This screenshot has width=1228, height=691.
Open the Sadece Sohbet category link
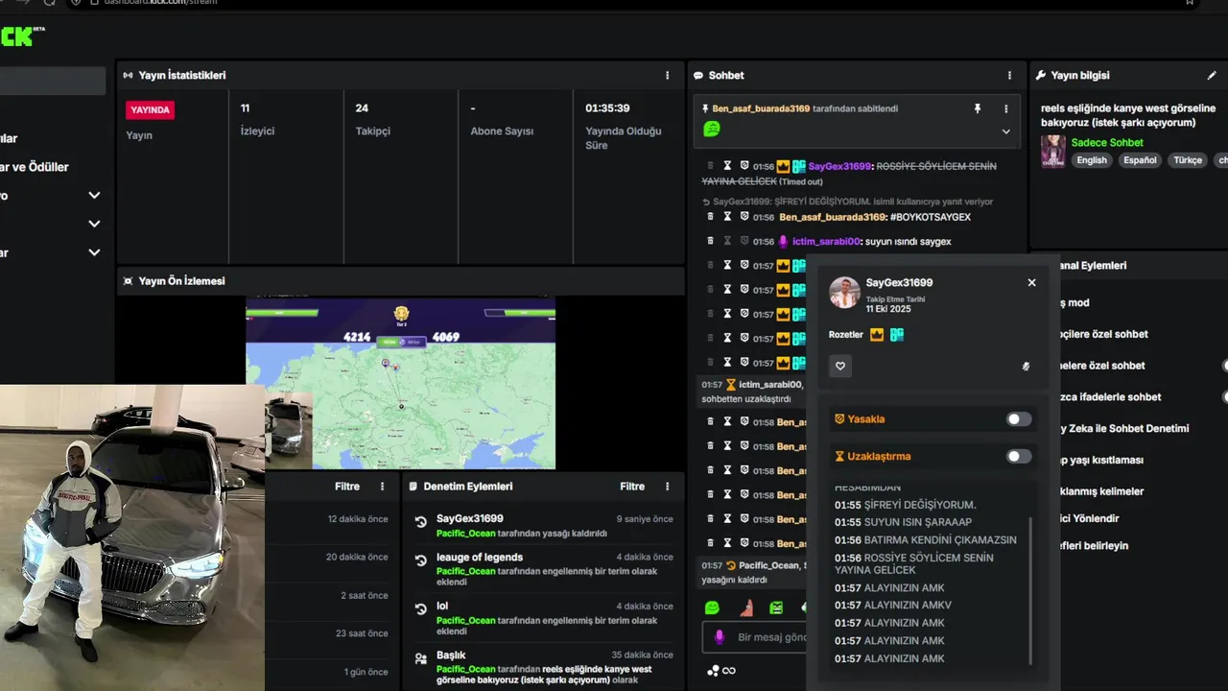(x=1107, y=143)
